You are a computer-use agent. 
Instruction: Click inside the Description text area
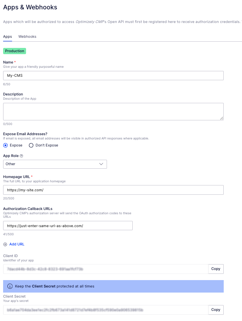point(113,111)
